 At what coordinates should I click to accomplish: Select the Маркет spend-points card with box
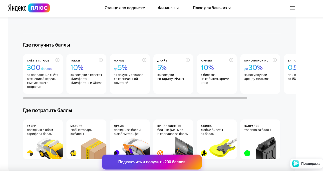pyautogui.click(x=86, y=139)
